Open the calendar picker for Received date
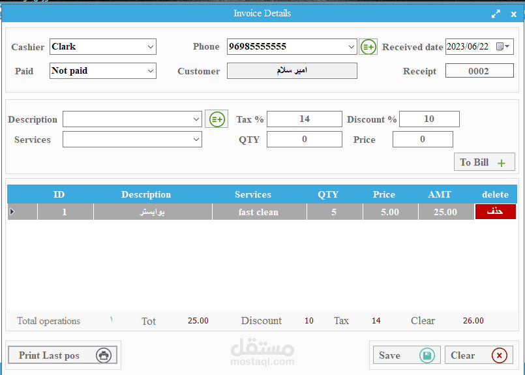The image size is (525, 375). coord(503,46)
